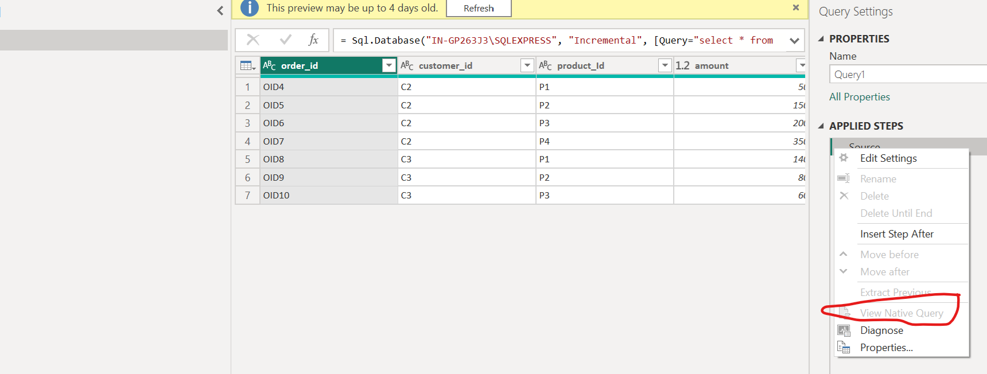
Task: Open Properties... from the context menu
Action: click(886, 348)
